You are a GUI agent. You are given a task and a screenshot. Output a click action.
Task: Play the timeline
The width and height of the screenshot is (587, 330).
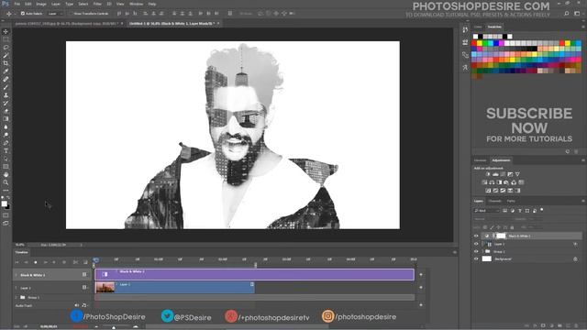click(x=36, y=262)
